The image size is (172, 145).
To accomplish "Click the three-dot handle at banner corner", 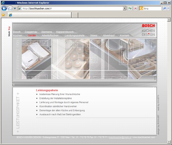I will pos(155,78).
